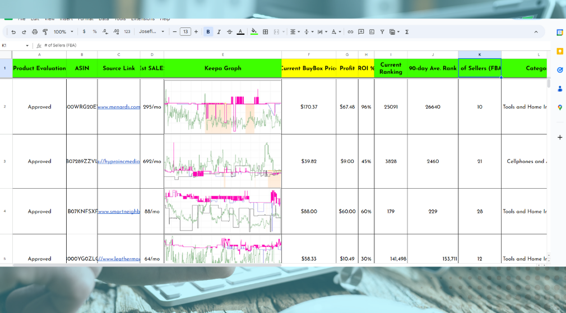
Task: Decrease decimal places
Action: point(105,32)
